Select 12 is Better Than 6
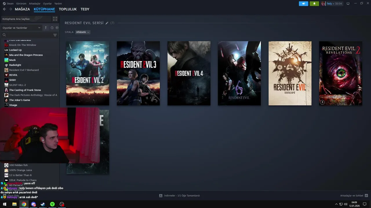 [x=20, y=175]
